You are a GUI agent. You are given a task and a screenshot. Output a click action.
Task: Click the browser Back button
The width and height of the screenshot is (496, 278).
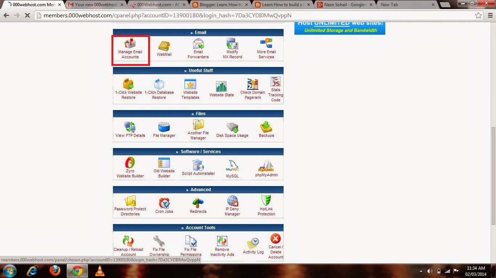(6, 16)
